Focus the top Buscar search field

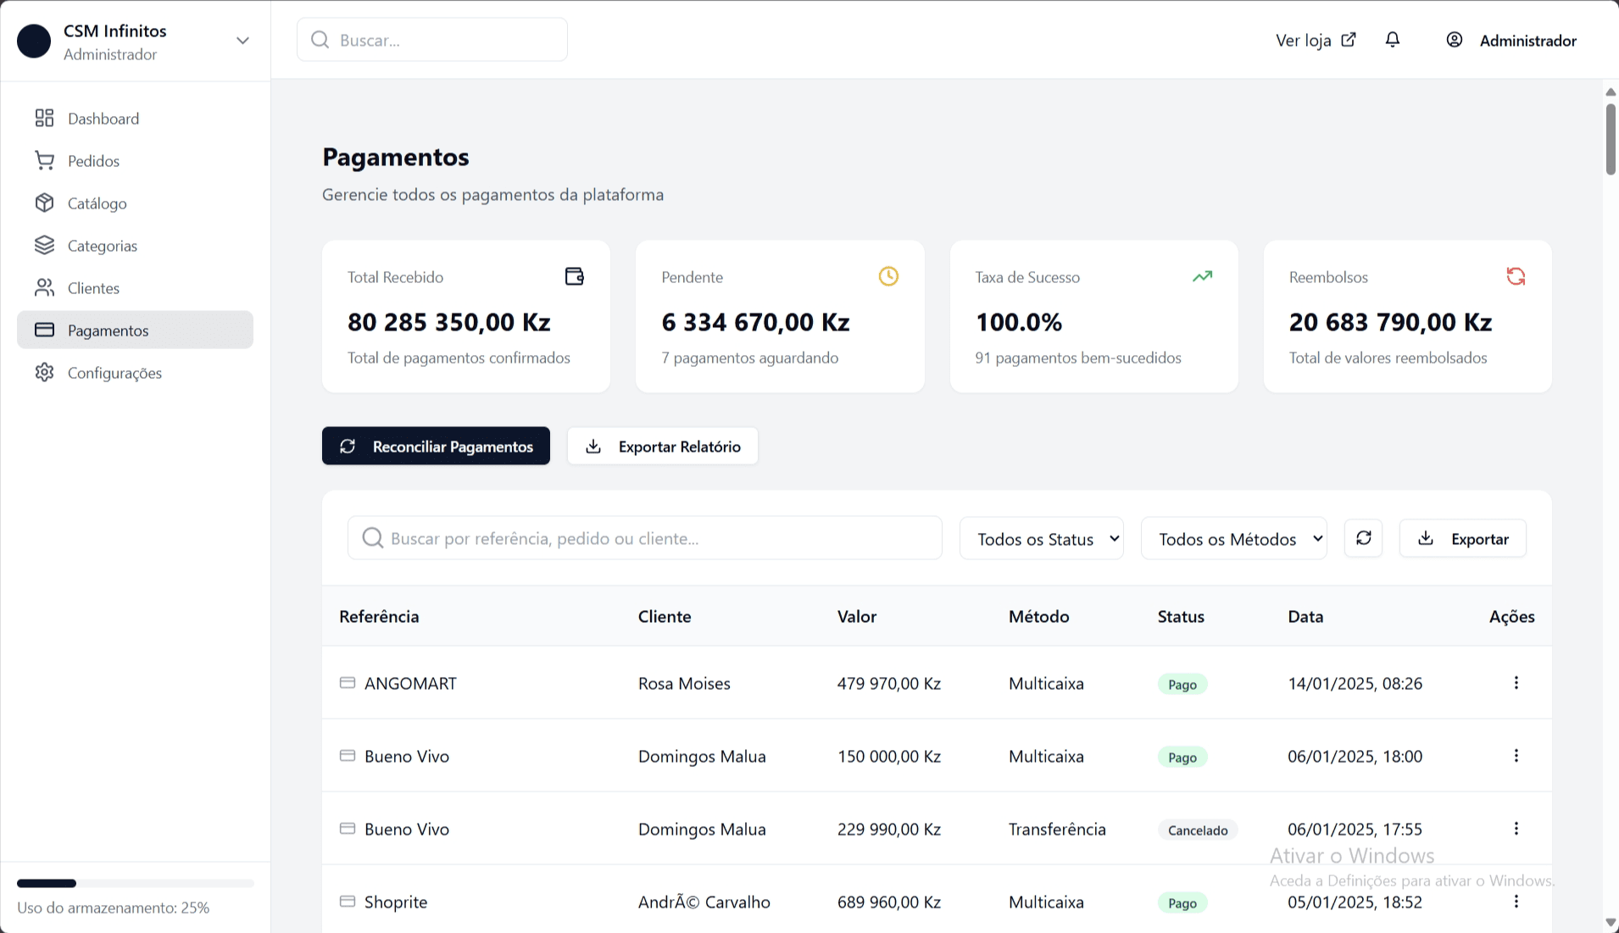(x=432, y=40)
